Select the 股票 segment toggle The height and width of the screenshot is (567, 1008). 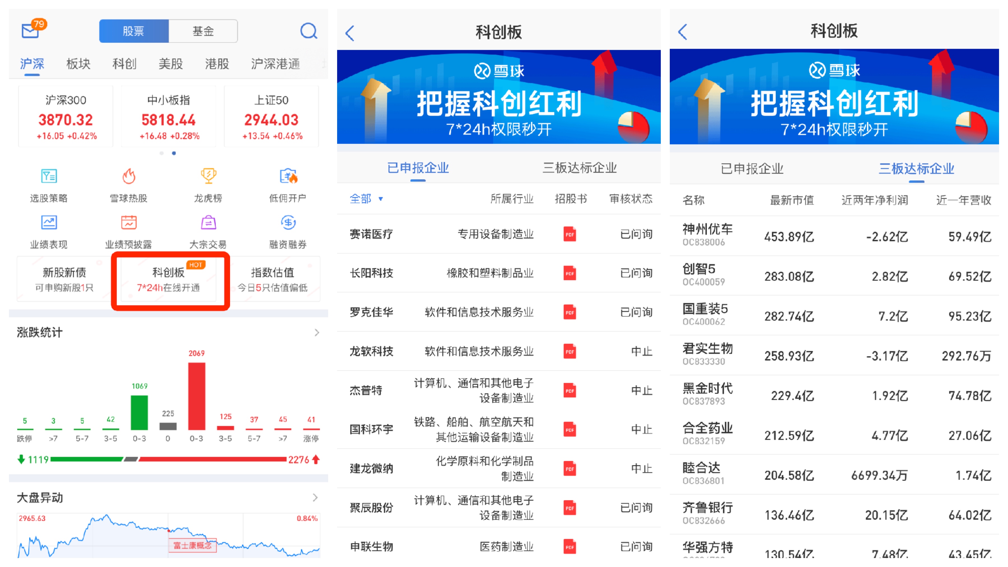134,31
